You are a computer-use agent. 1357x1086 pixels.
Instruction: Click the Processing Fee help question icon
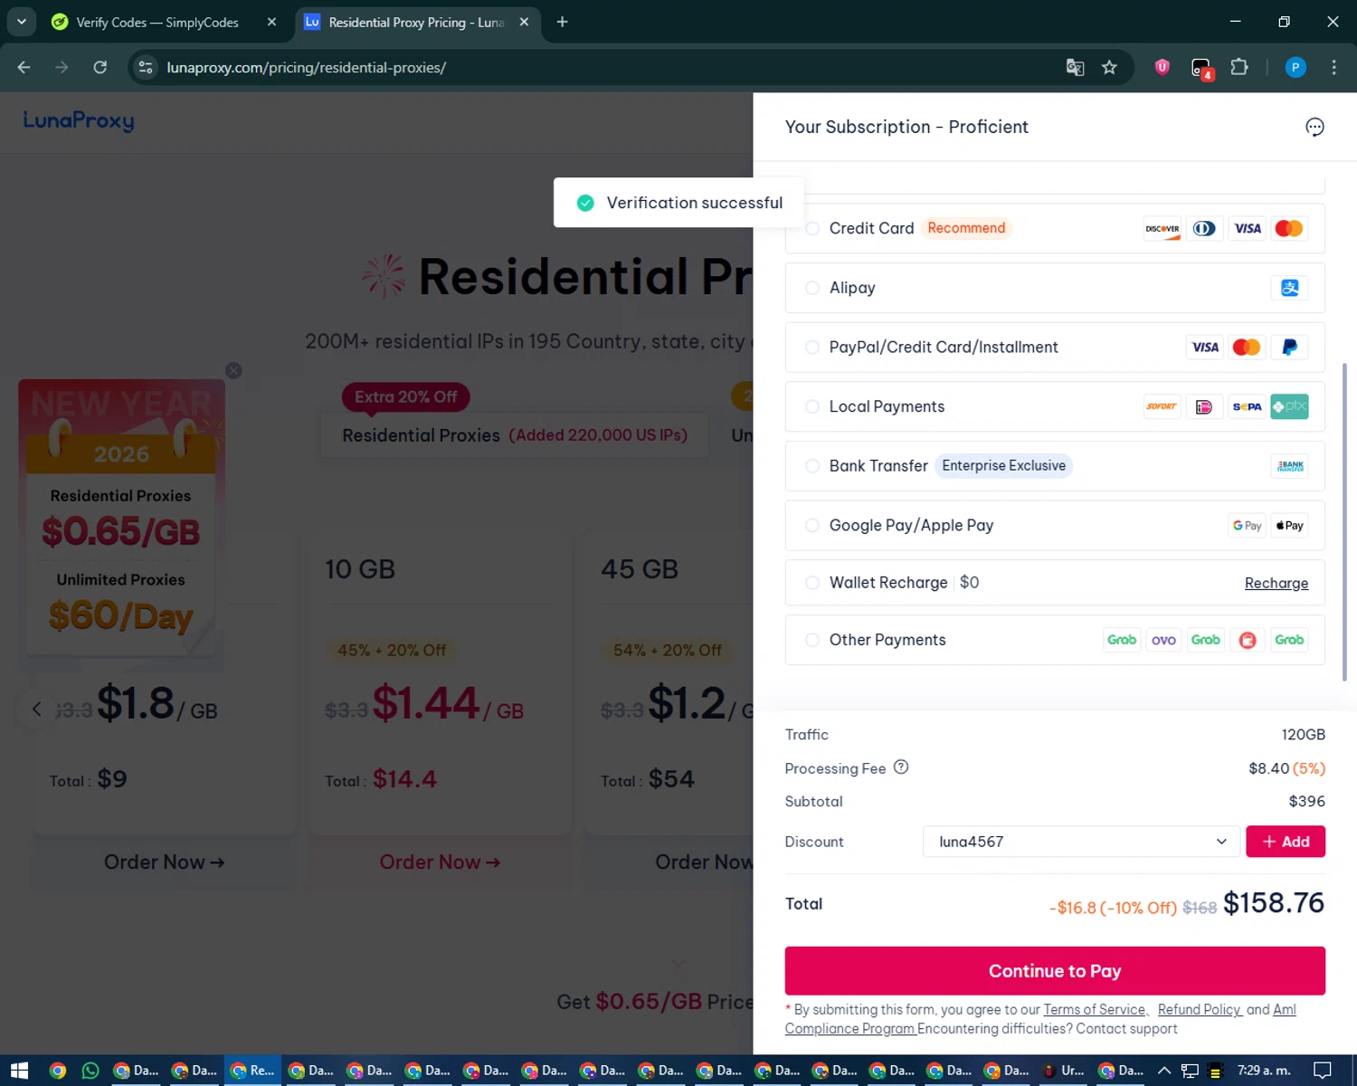click(x=901, y=767)
